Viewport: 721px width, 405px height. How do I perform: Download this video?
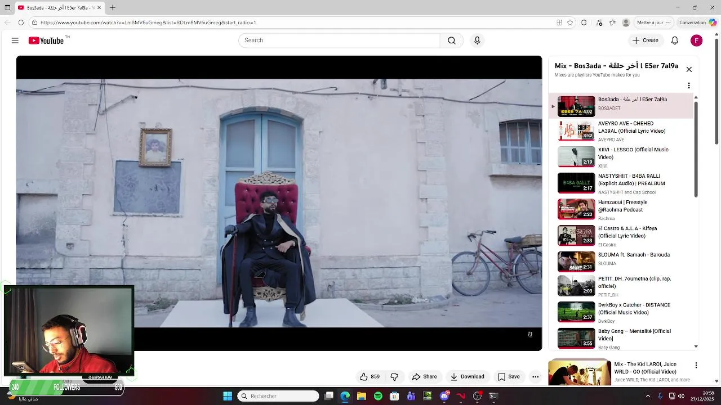click(x=467, y=377)
